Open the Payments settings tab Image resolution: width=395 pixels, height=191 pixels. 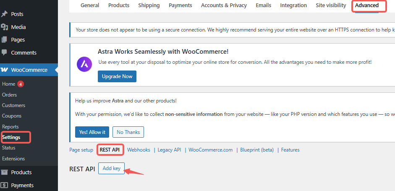(x=180, y=5)
